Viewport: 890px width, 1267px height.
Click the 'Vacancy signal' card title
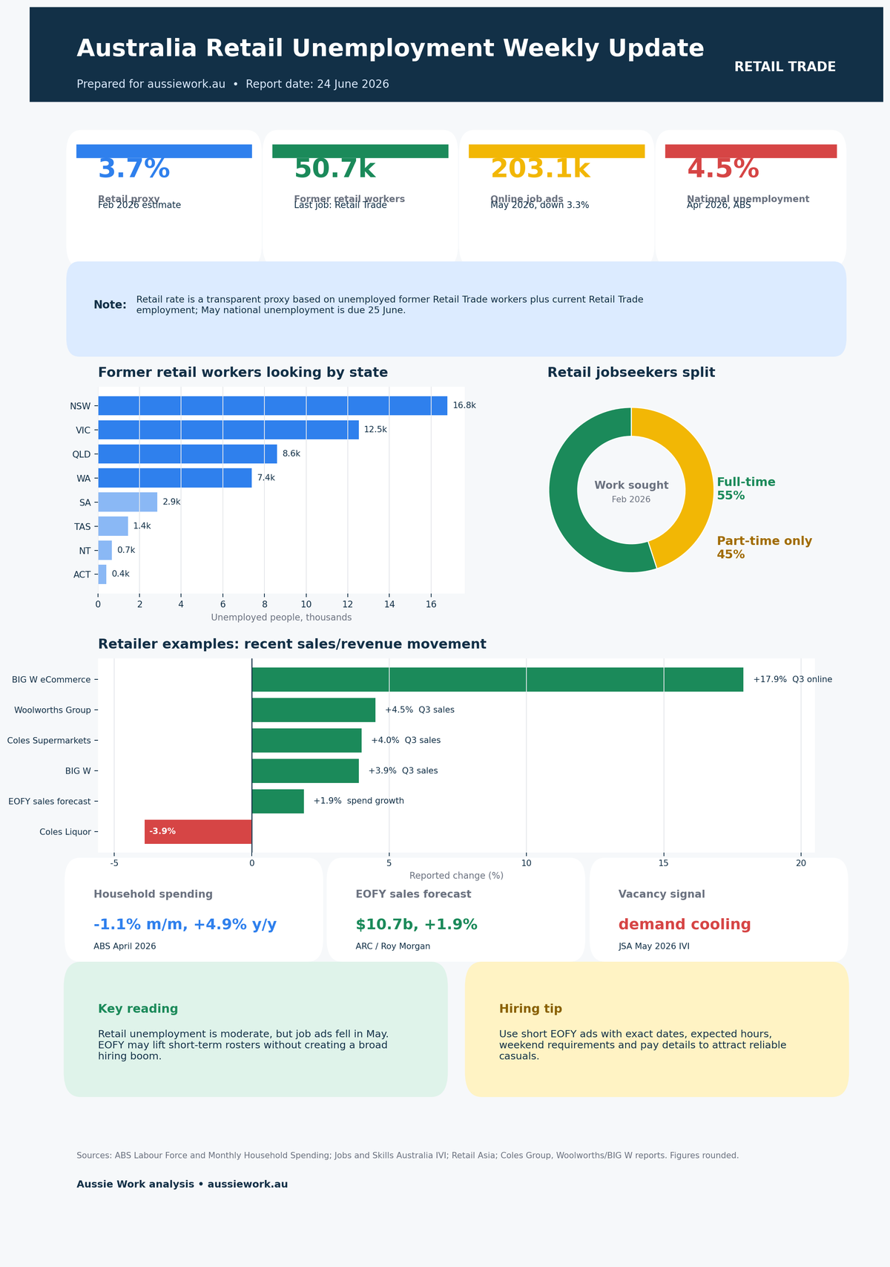pos(662,894)
